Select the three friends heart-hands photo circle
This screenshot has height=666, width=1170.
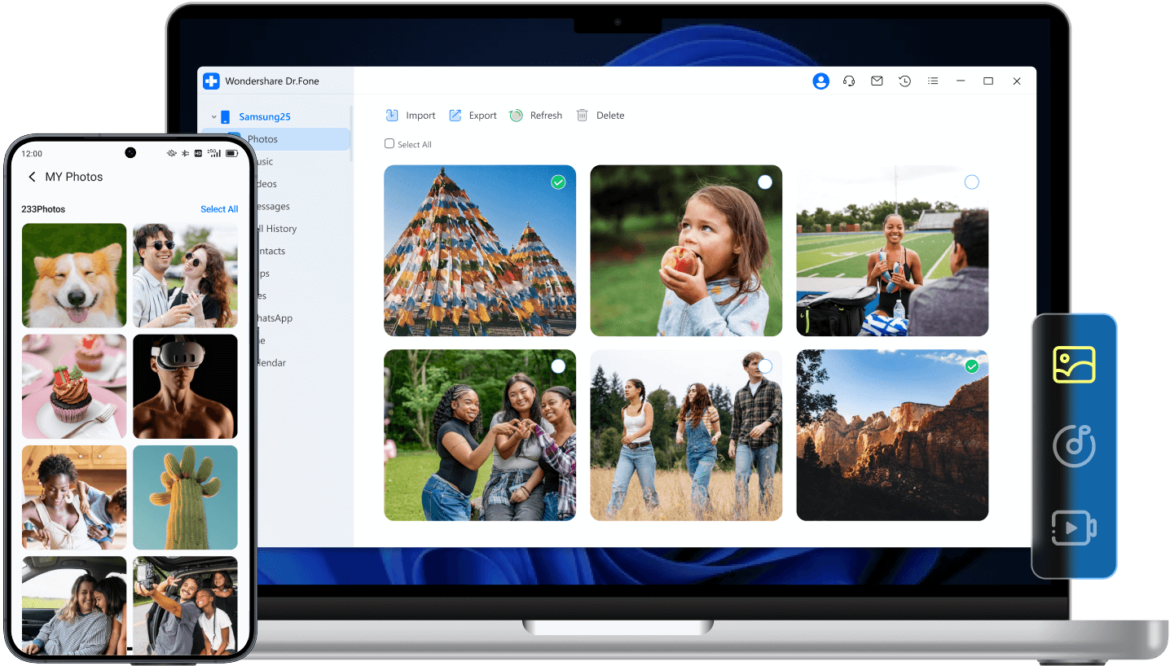558,366
